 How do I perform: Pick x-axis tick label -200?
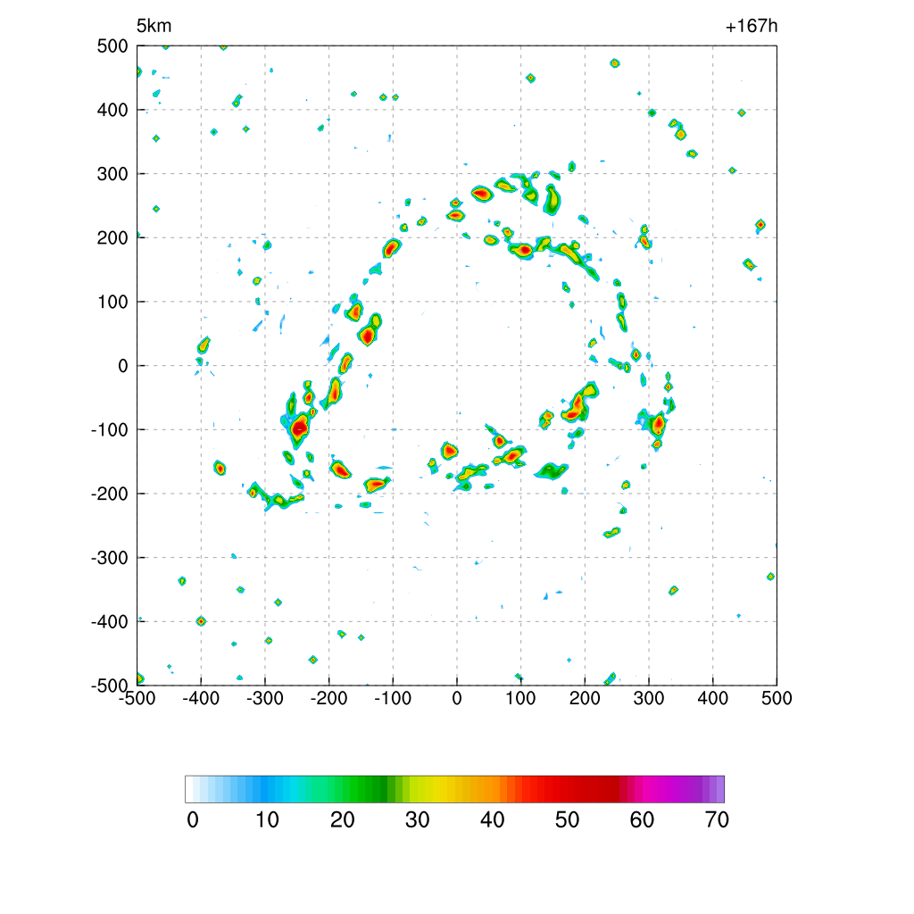328,698
